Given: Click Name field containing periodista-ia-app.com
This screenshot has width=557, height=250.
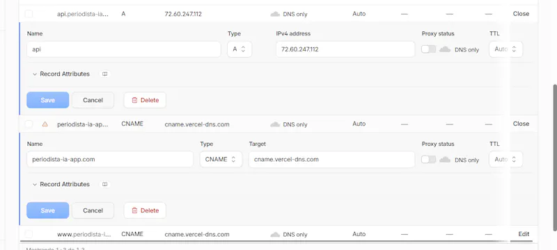Looking at the screenshot, I should click(x=110, y=159).
